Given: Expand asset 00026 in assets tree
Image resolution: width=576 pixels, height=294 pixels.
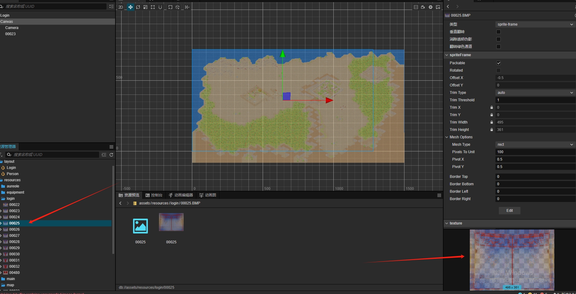Looking at the screenshot, I should 1,229.
